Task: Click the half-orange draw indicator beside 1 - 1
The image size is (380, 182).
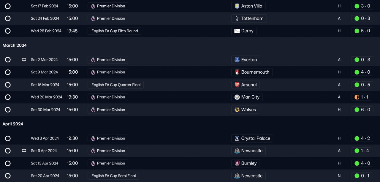Action: point(357,97)
